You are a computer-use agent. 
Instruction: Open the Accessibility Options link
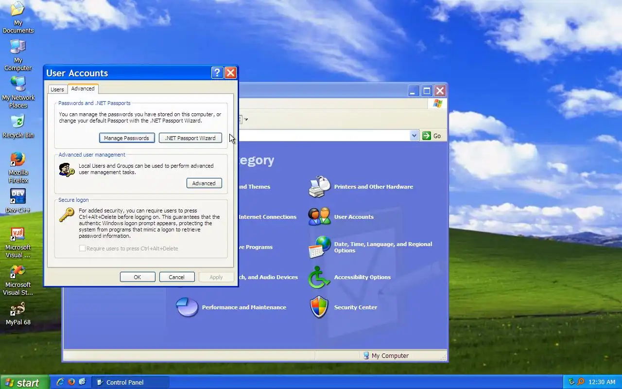click(x=363, y=277)
